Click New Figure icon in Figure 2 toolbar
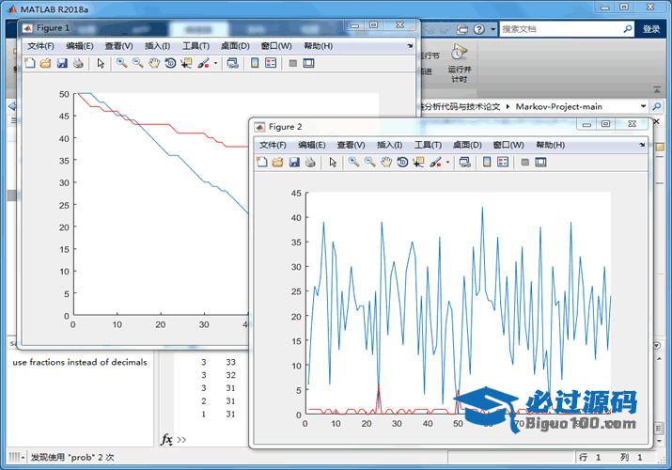This screenshot has width=672, height=470. pyautogui.click(x=261, y=162)
